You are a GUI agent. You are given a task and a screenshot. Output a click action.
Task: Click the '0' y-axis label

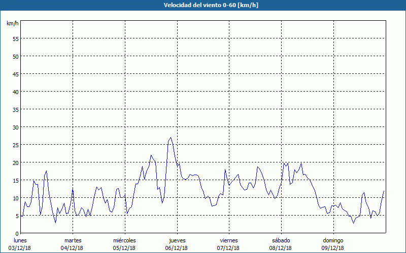(x=17, y=234)
